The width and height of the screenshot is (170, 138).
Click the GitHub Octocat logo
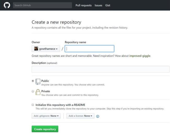coord(7,5)
